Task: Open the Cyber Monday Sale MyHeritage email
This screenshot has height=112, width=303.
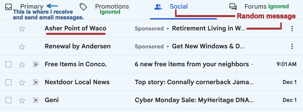Action: [194, 100]
